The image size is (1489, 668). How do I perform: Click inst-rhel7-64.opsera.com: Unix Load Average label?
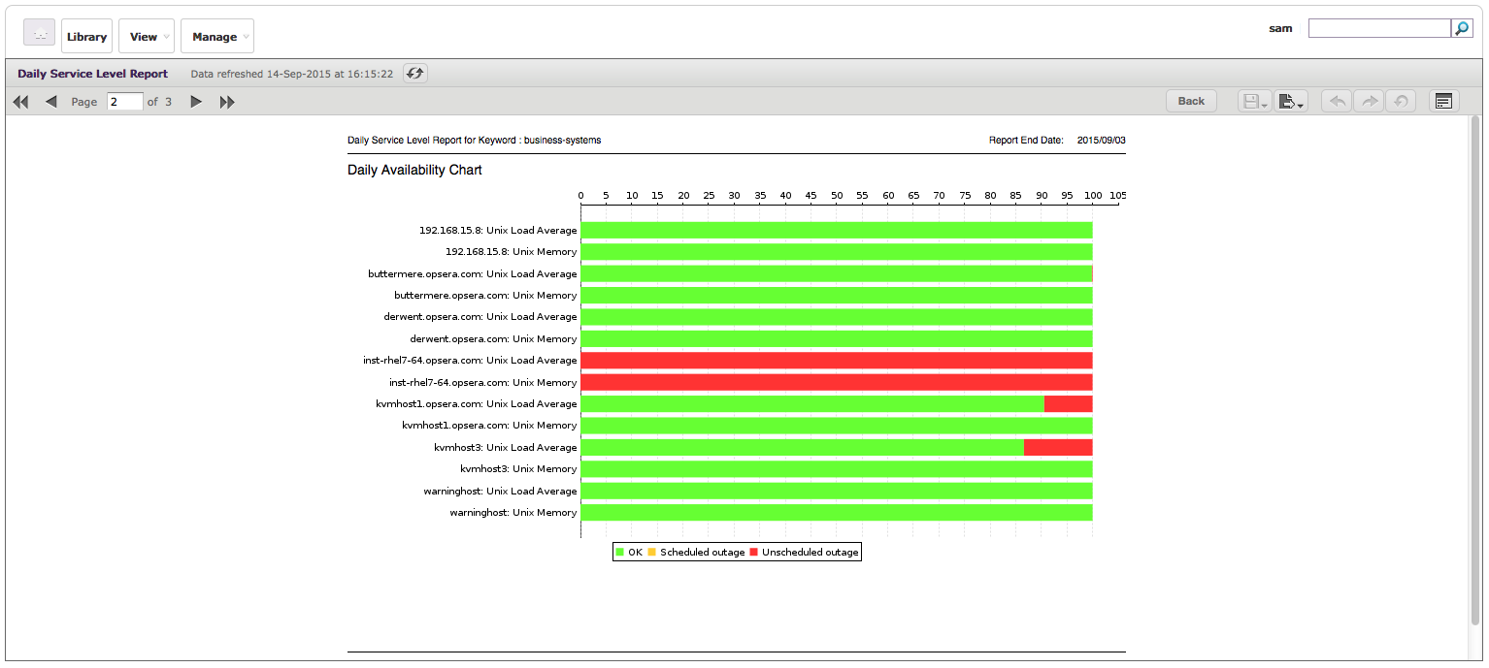(470, 361)
